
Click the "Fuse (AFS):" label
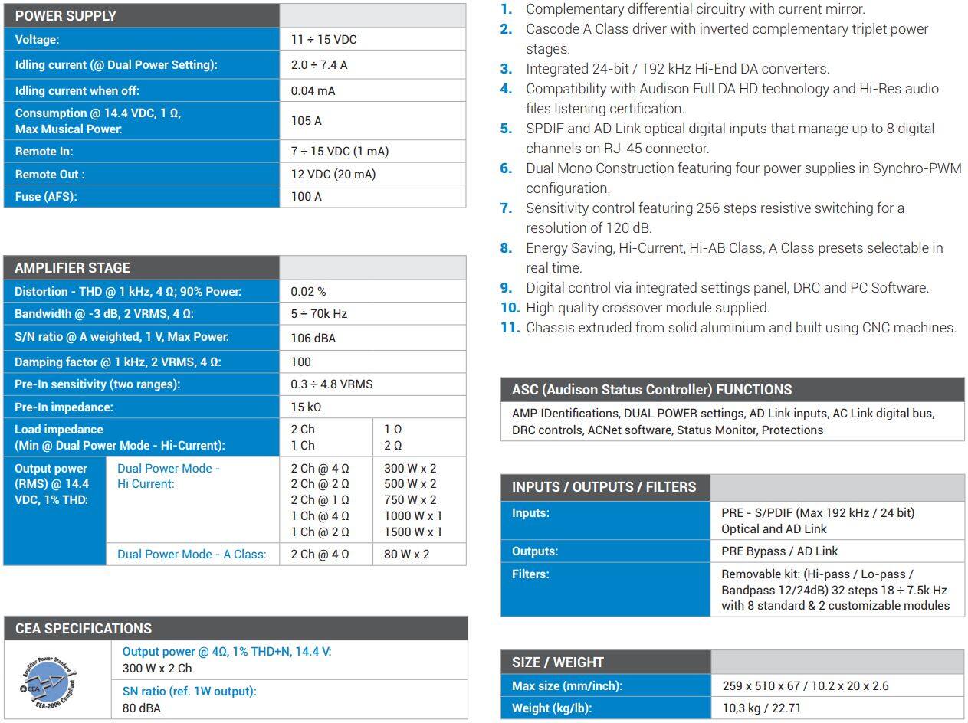pos(46,196)
